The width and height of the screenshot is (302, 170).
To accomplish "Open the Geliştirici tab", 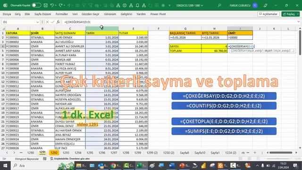I will click(x=126, y=14).
